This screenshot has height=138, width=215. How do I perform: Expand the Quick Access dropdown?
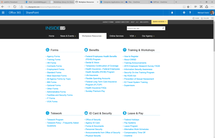click(160, 22)
